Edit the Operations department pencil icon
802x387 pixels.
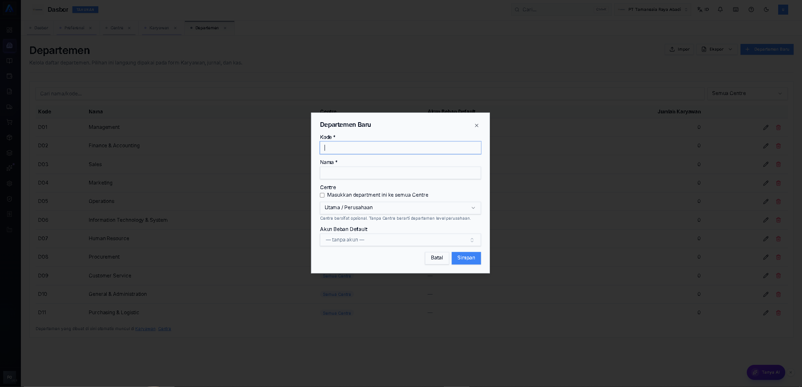click(766, 201)
